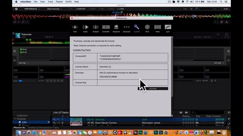The width and height of the screenshot is (243, 136).
Task: Select the first sampler BANK button
Action: [20, 81]
